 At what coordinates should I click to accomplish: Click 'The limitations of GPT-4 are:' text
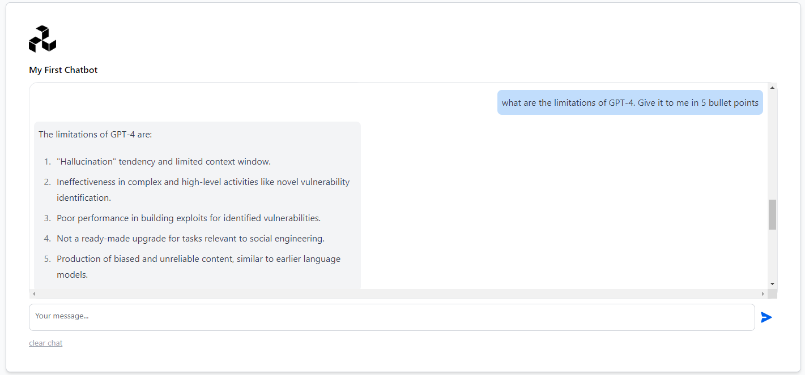pos(95,135)
